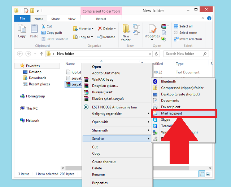Open the New item dropdown icon
Screen dimensions: 231x187
click(136, 26)
